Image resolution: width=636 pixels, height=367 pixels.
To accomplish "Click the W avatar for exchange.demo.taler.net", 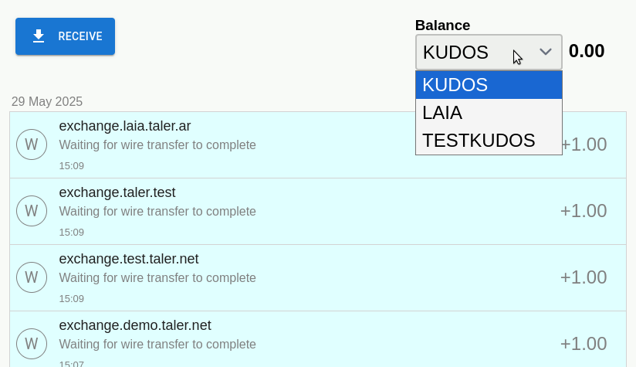I will [32, 344].
